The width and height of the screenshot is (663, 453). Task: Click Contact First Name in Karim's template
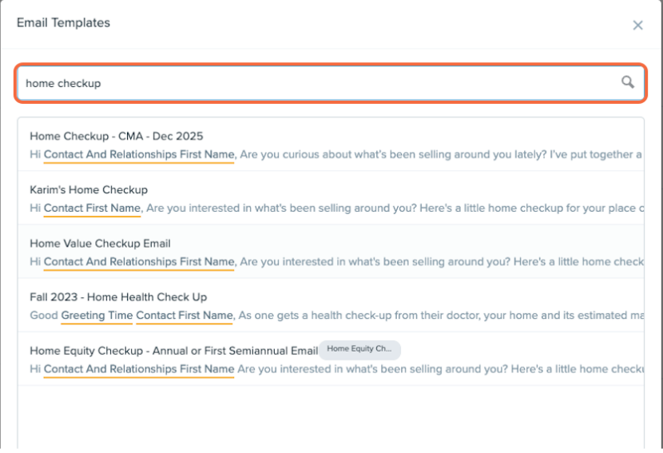92,209
